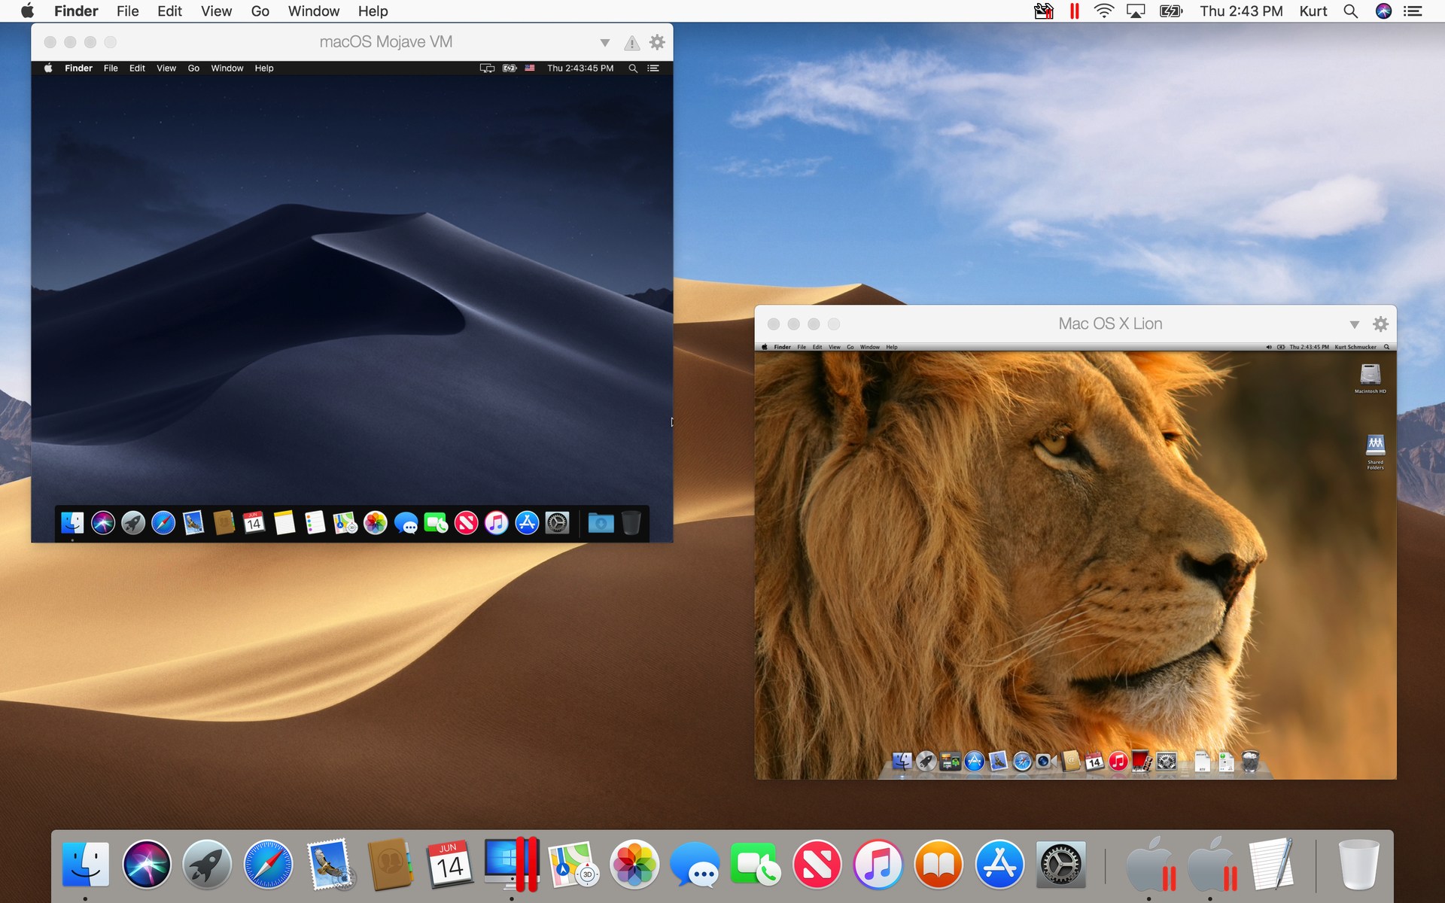Open the Edit menu inside Mojave VM
The width and height of the screenshot is (1445, 903).
pyautogui.click(x=137, y=68)
